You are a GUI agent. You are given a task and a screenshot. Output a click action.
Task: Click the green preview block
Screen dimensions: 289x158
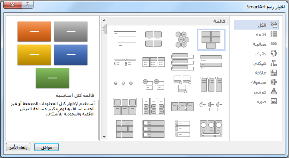(x=53, y=78)
